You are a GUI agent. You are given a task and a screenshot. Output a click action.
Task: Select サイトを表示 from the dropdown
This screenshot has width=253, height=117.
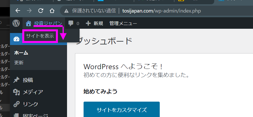coord(40,36)
